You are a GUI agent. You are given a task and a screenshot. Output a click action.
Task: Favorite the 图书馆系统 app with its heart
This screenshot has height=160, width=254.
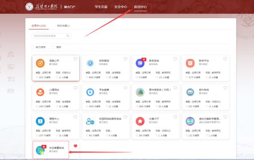(175, 88)
